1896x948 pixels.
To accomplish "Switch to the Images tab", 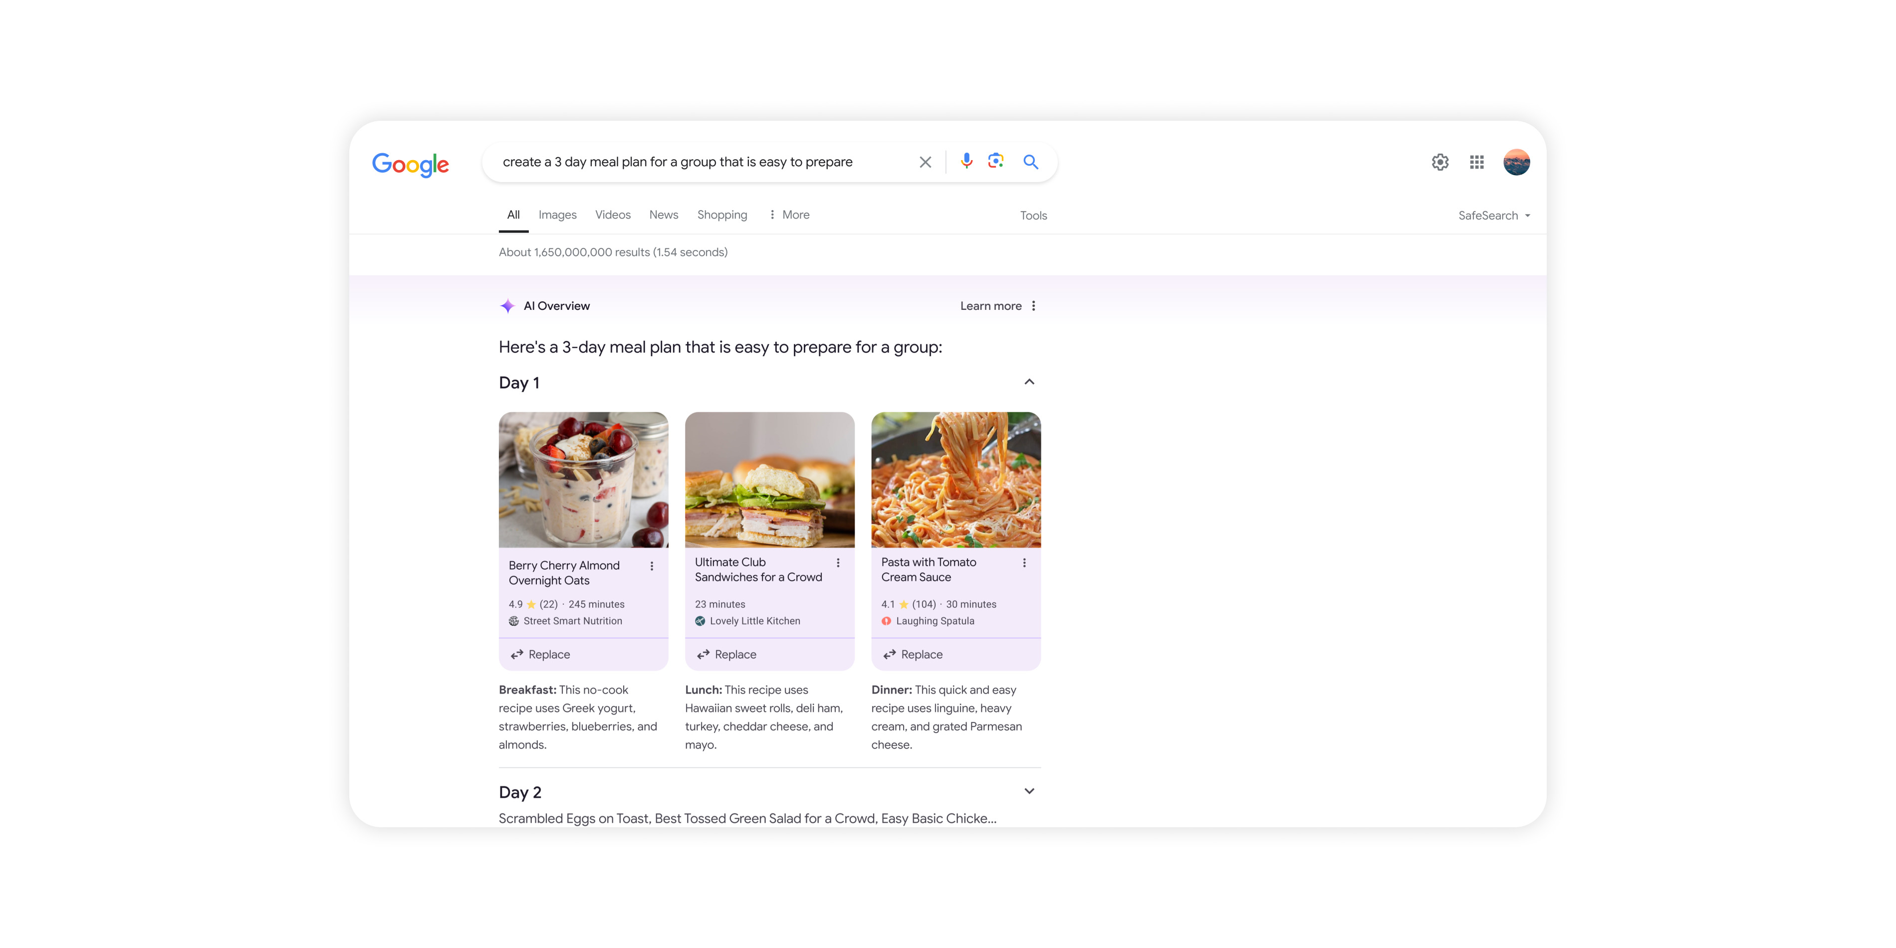I will coord(557,215).
